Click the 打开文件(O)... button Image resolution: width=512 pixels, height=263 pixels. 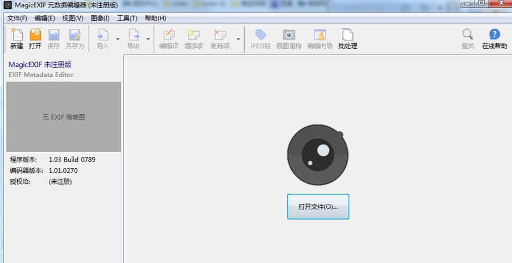click(318, 207)
